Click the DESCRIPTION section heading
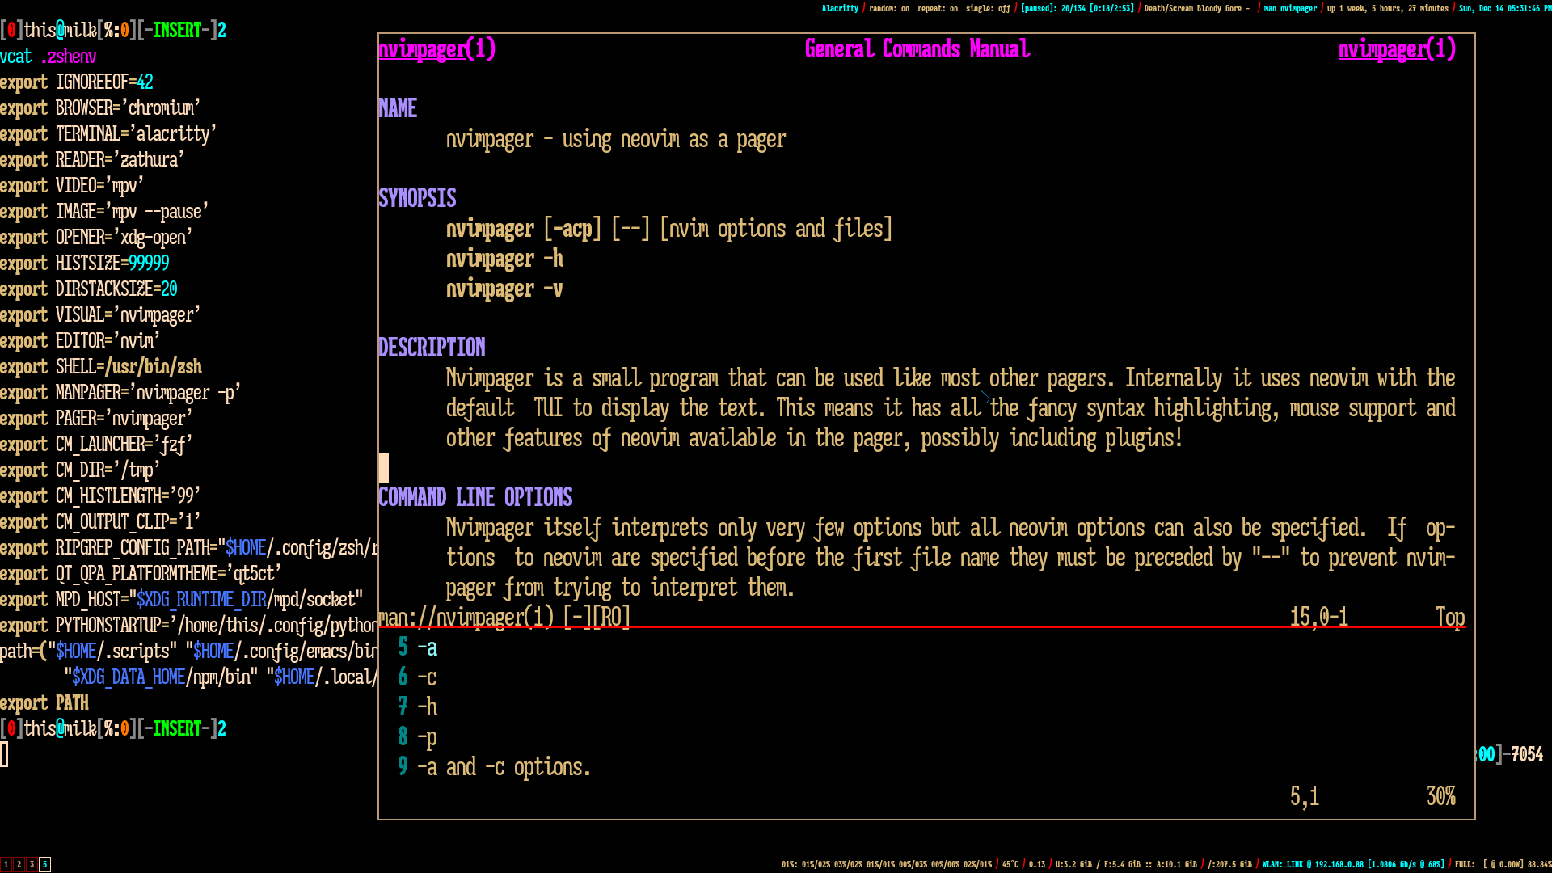 pos(432,348)
